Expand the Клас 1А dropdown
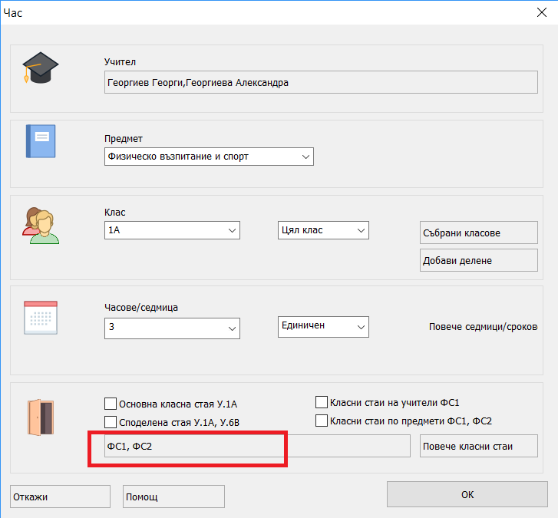The image size is (558, 518). 232,231
